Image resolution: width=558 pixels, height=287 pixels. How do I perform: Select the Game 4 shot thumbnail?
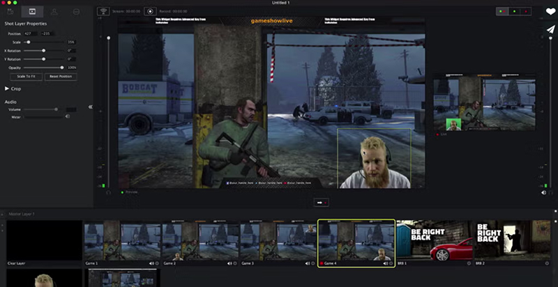pos(356,240)
